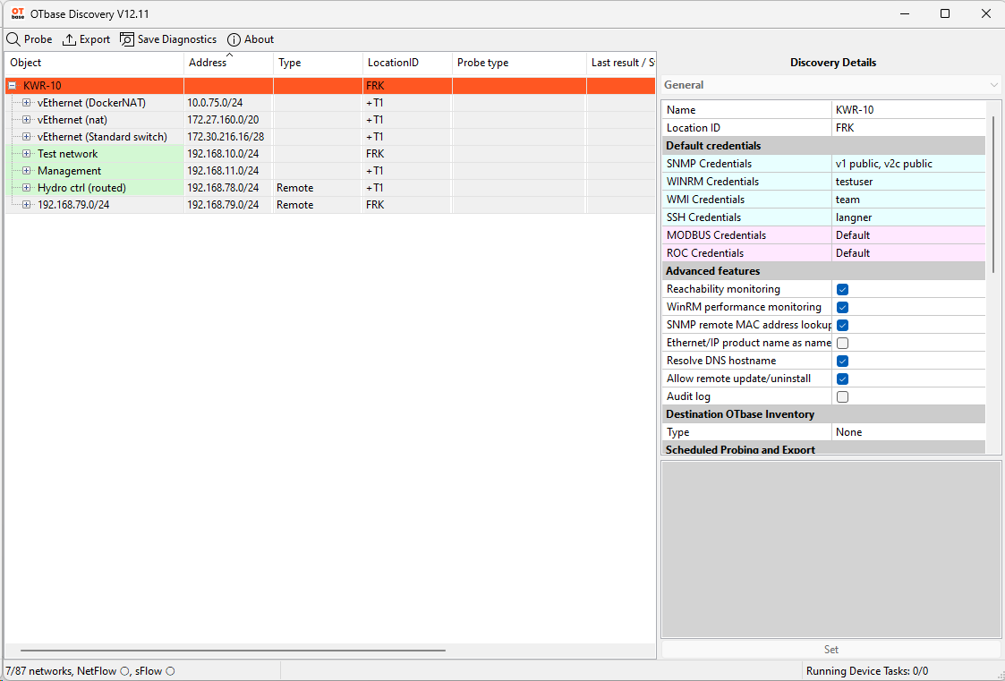This screenshot has width=1005, height=681.
Task: Select address cell 172.30.216.16/28
Action: (x=229, y=136)
